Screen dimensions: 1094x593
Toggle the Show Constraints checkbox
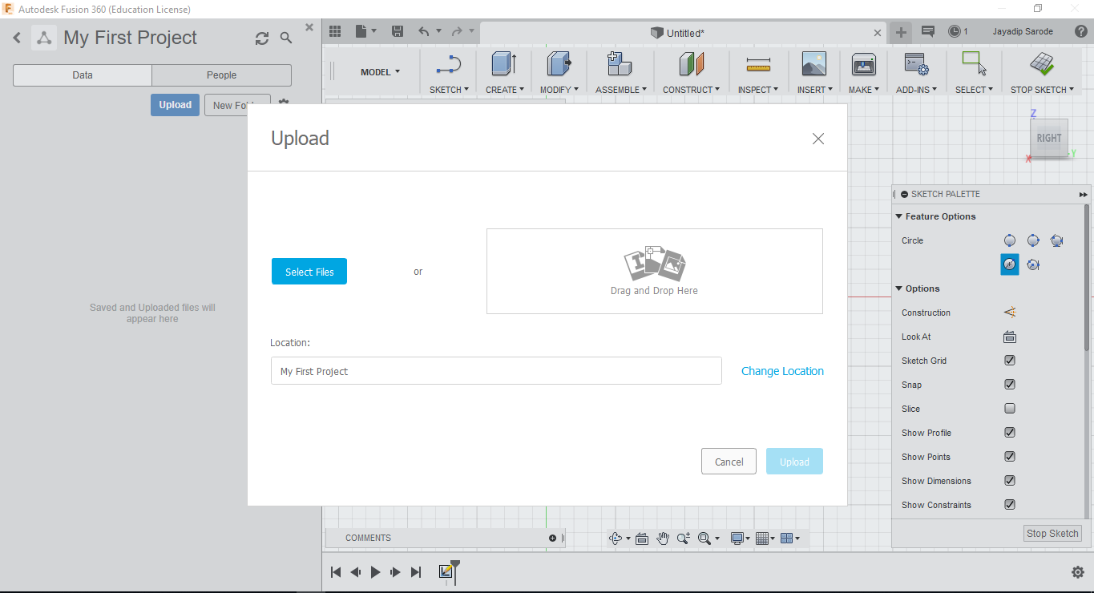tap(1010, 505)
